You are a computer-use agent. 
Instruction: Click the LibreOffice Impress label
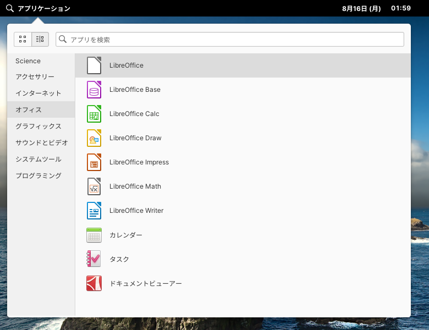139,162
